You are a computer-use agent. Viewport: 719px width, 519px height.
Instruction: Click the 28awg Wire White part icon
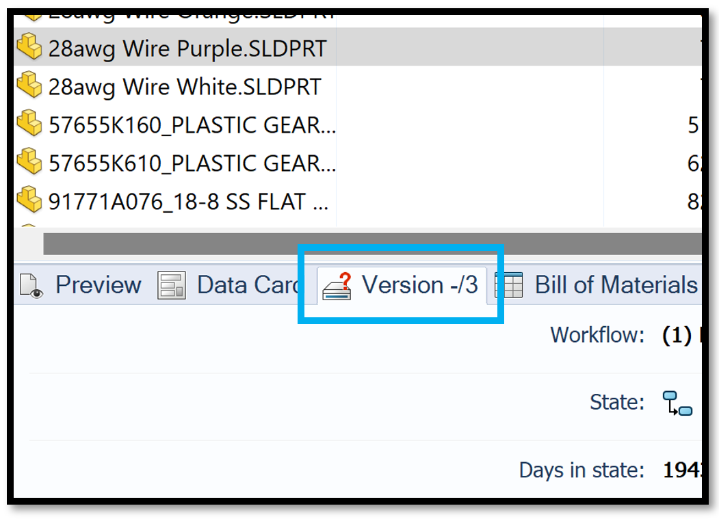click(x=29, y=86)
